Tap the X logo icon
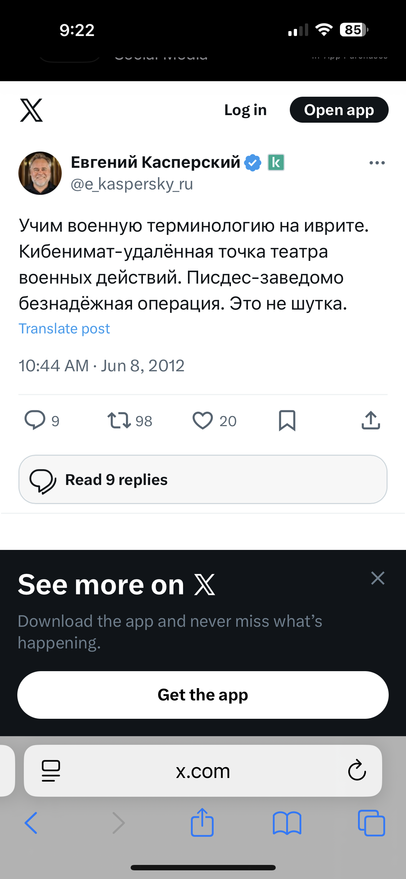Image resolution: width=406 pixels, height=879 pixels. [x=31, y=110]
